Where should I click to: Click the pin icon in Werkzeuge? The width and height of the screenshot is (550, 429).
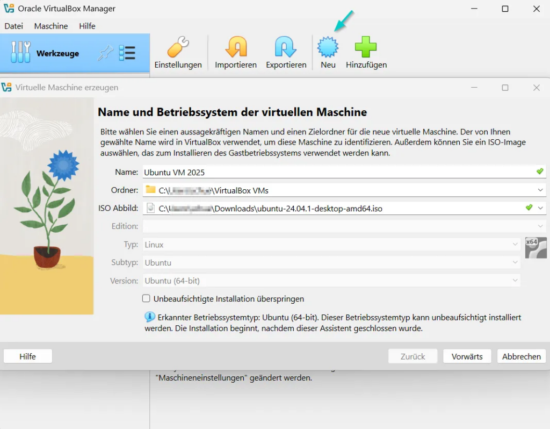pos(105,53)
